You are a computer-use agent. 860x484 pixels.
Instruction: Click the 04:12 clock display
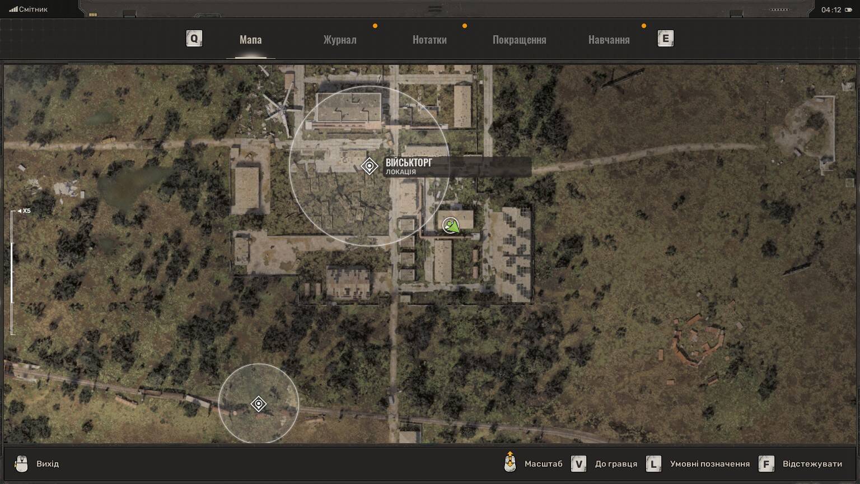[x=831, y=10]
